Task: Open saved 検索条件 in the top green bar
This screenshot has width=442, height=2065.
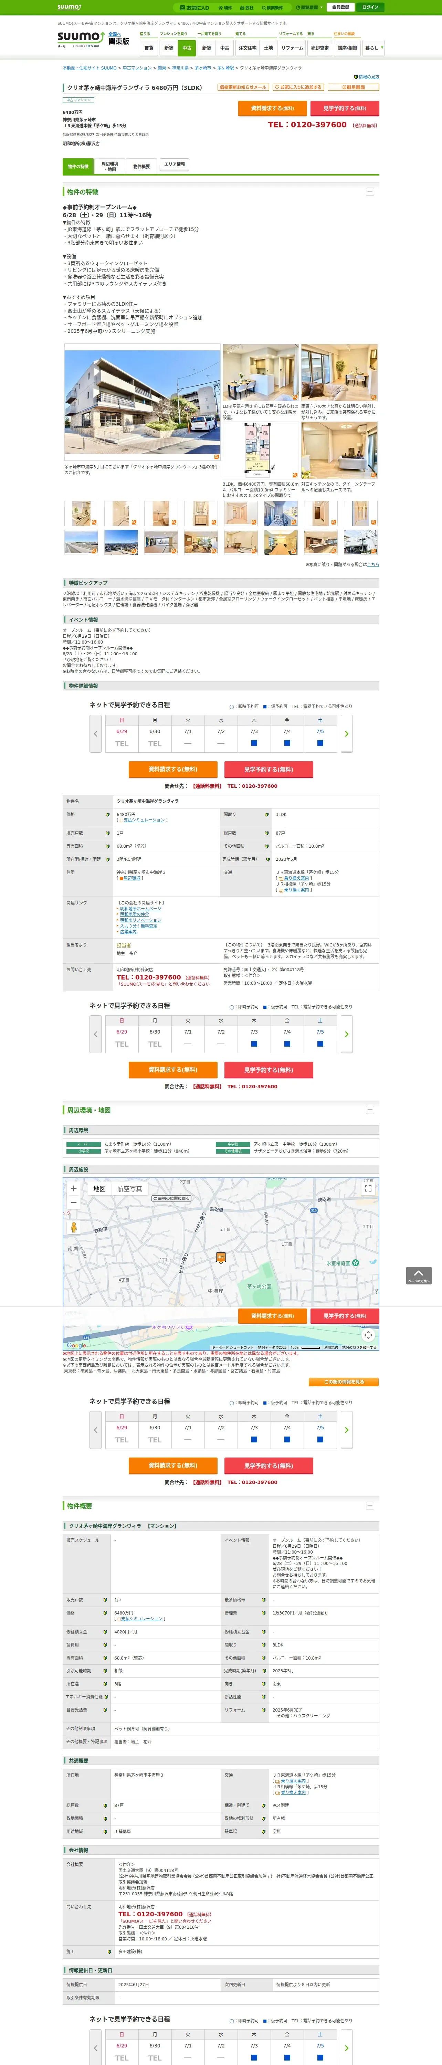Action: 273,7
